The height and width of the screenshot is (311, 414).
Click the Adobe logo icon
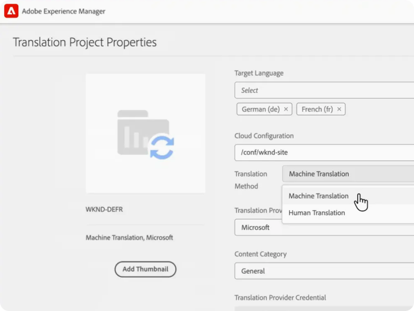pyautogui.click(x=11, y=11)
